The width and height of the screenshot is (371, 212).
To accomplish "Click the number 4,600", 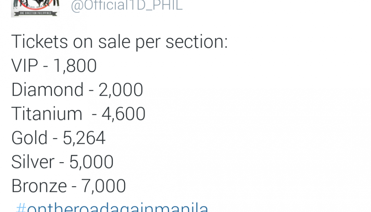I will (124, 114).
